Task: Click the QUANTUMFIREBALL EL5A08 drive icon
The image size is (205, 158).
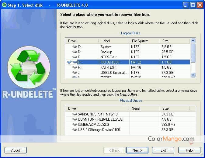Action: 75,119
